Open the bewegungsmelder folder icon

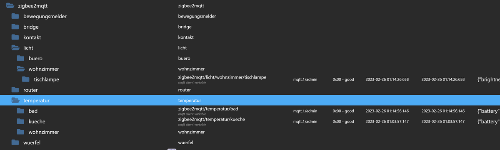tap(15, 16)
